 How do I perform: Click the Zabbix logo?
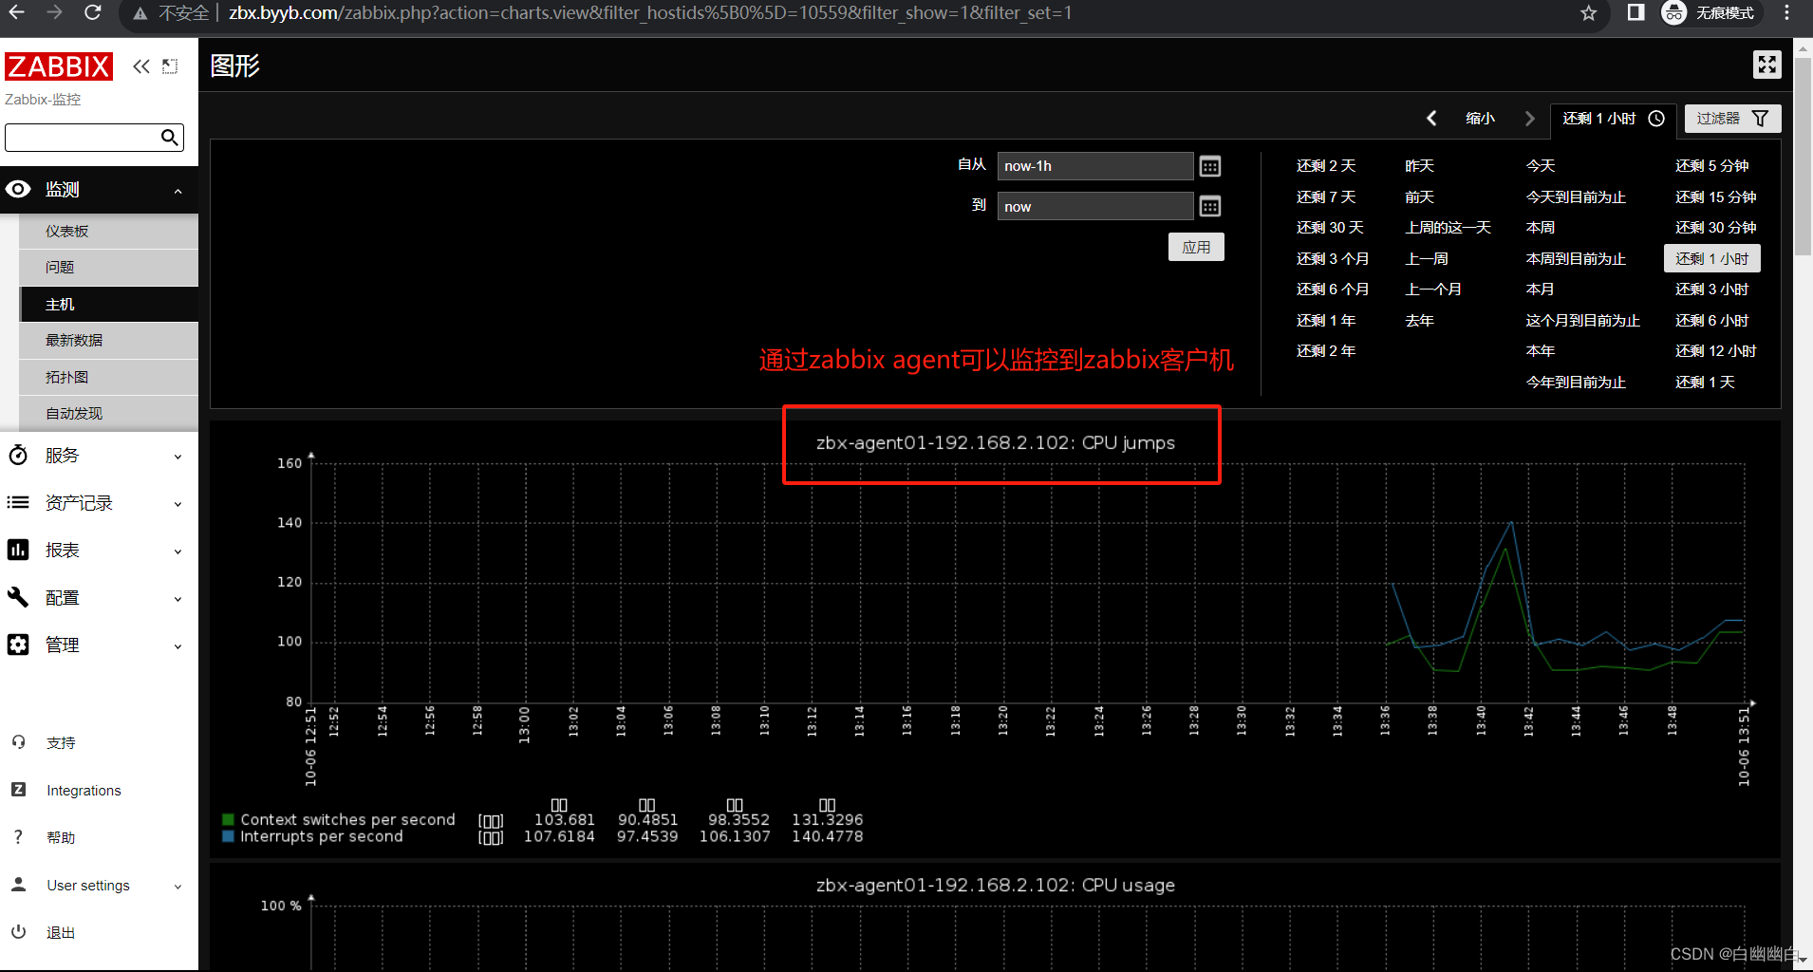tap(59, 66)
